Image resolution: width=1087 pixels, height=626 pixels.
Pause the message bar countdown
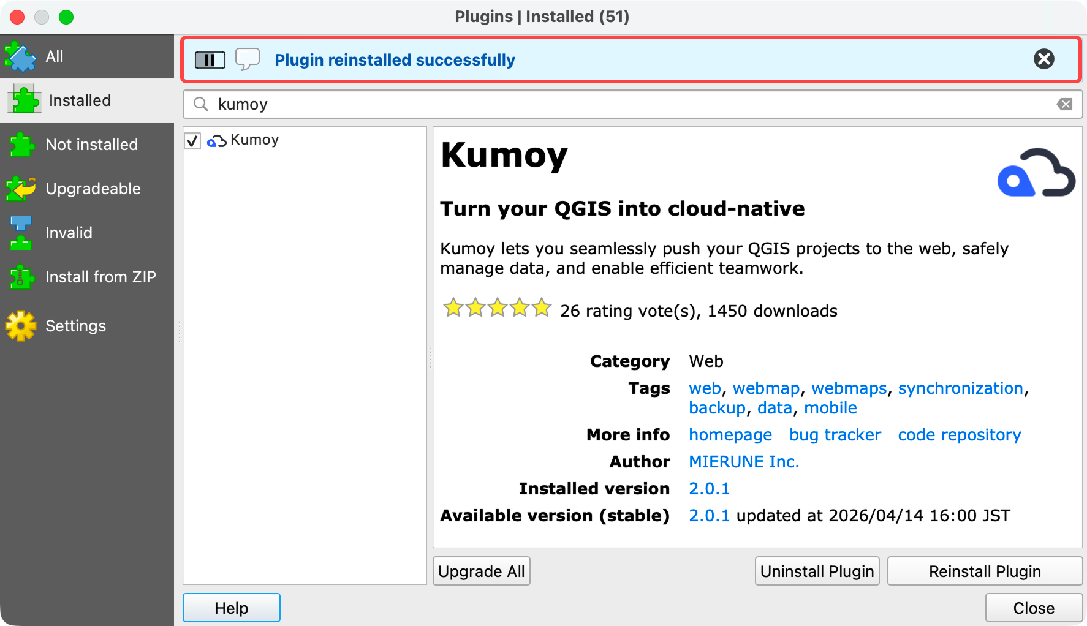tap(210, 60)
